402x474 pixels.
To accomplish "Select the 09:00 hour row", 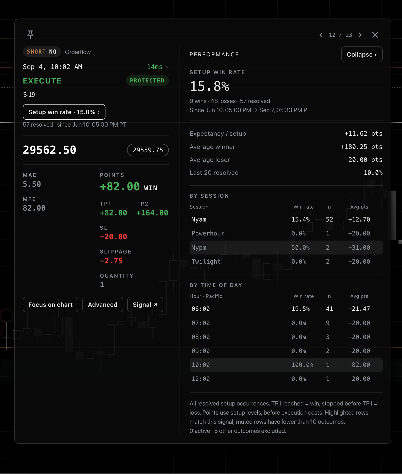I will pos(286,351).
